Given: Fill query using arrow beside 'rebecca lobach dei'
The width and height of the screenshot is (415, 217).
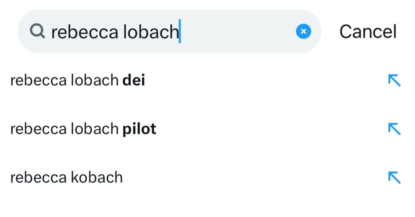Looking at the screenshot, I should (394, 80).
